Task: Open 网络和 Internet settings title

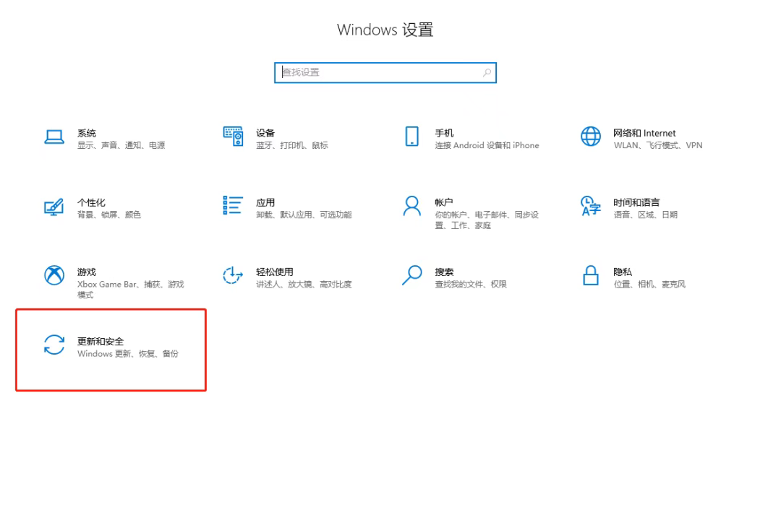Action: (644, 133)
